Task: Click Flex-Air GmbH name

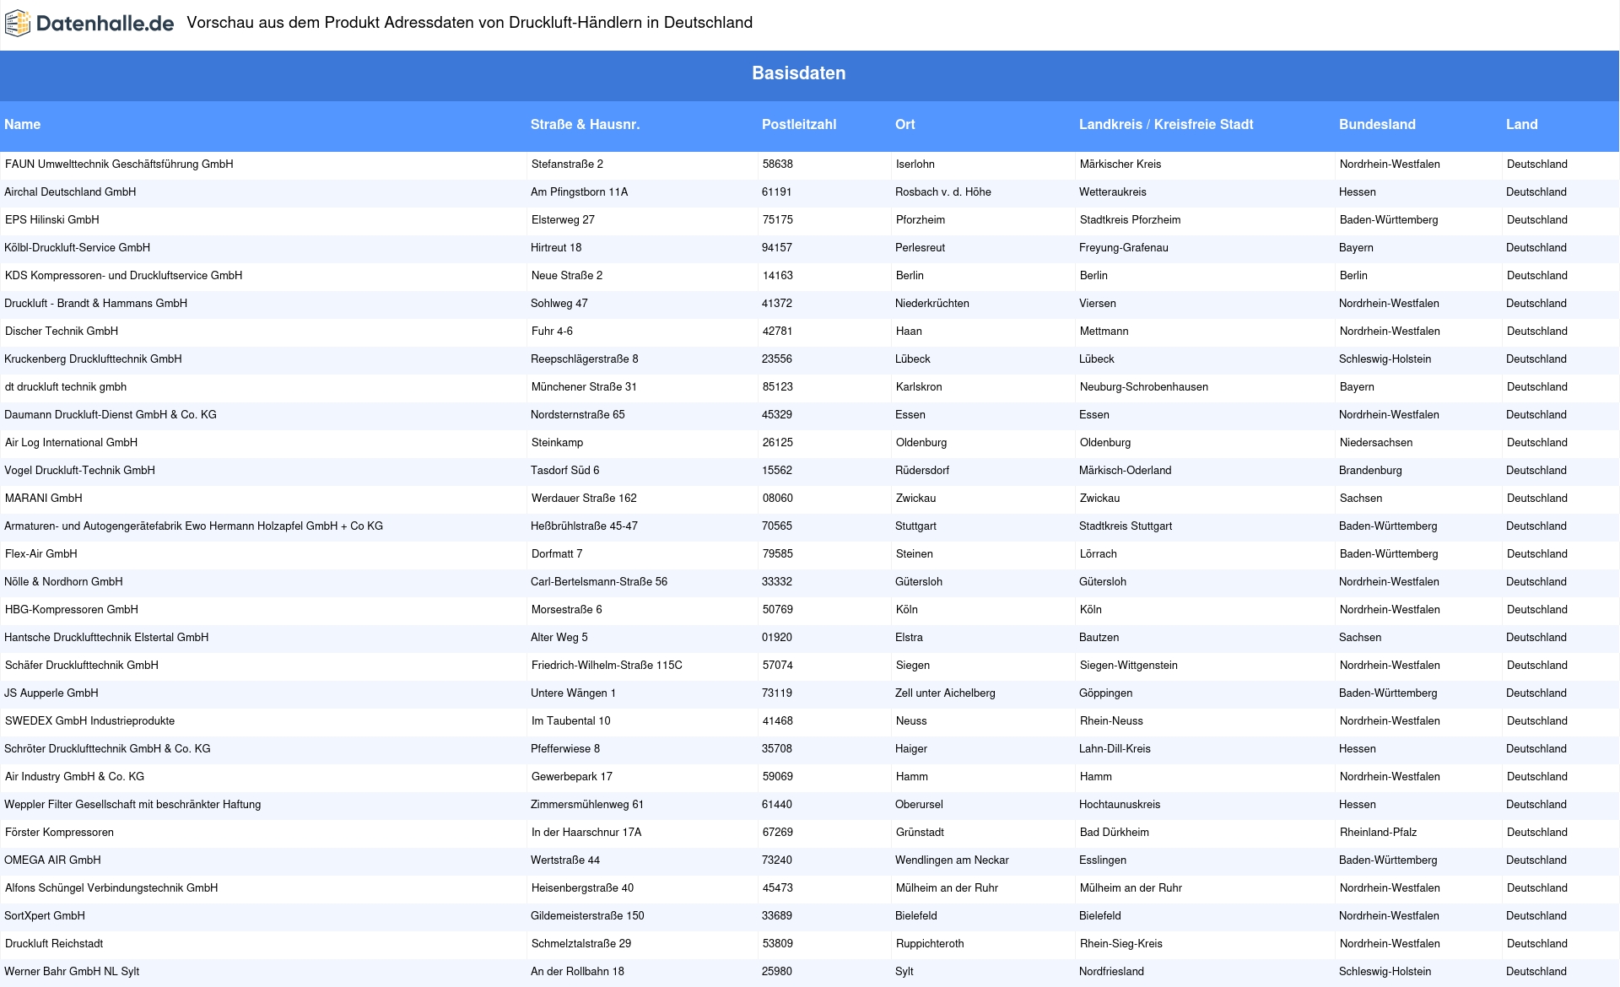Action: (41, 554)
